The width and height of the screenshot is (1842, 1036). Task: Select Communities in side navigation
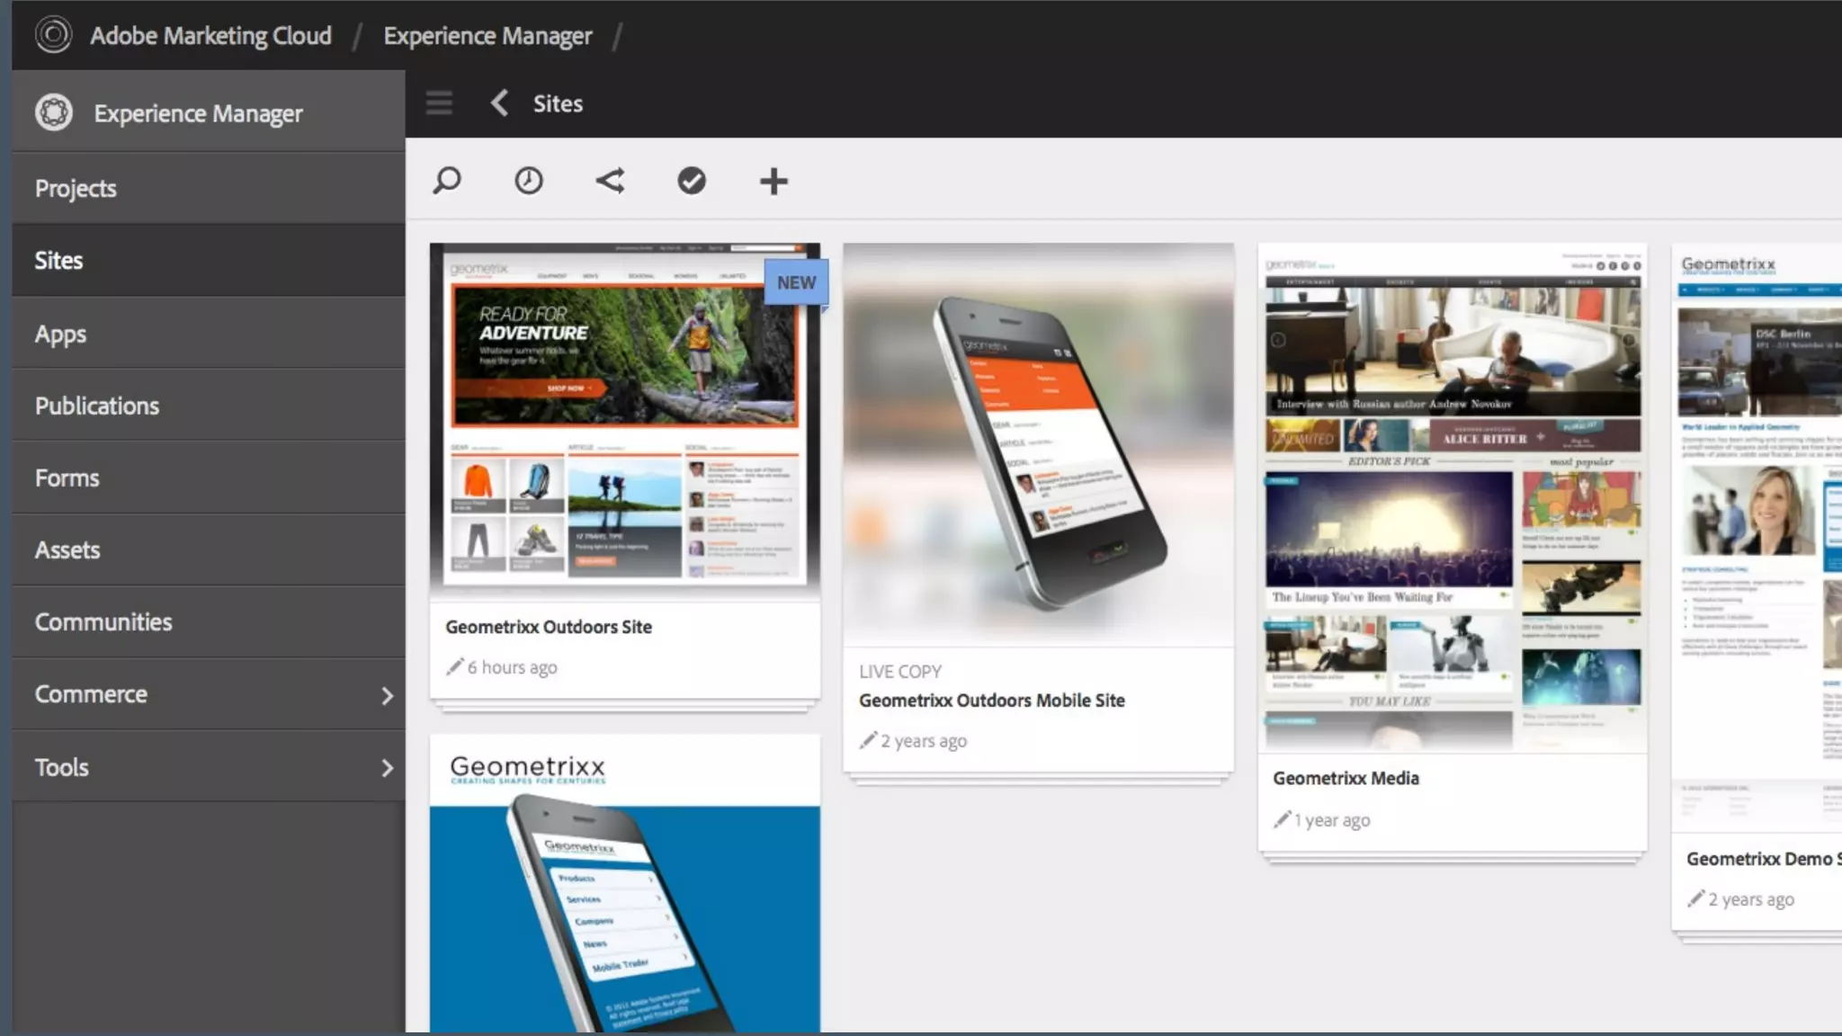click(x=103, y=621)
